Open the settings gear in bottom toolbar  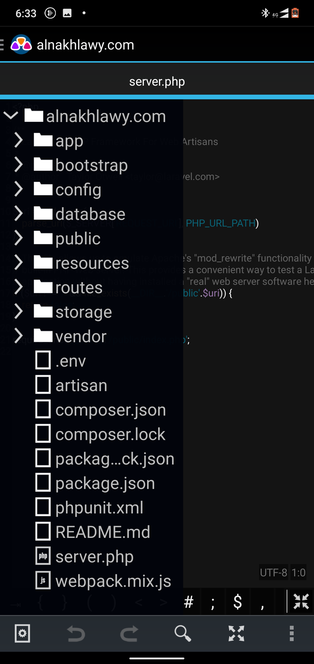22,633
